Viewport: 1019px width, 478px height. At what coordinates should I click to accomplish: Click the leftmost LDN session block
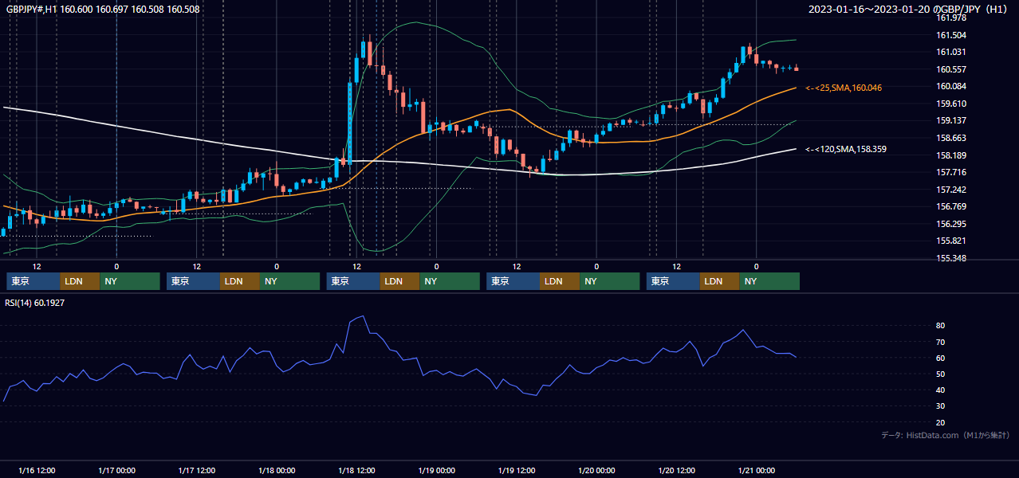tap(80, 281)
